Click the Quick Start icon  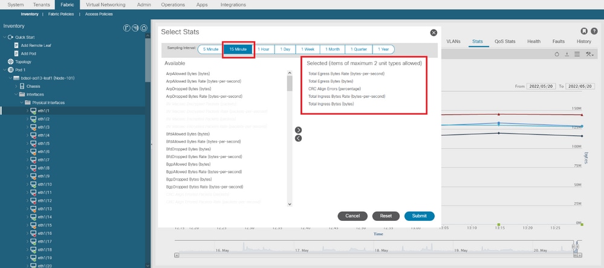(11, 37)
